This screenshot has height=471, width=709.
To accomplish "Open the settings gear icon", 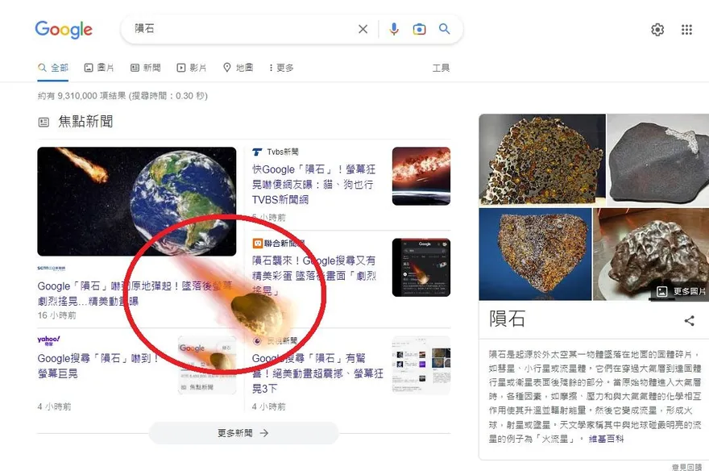I will pyautogui.click(x=657, y=30).
